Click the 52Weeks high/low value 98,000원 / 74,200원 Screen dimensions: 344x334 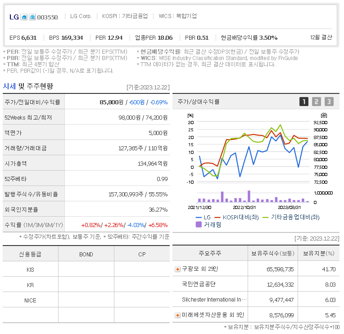(143, 118)
